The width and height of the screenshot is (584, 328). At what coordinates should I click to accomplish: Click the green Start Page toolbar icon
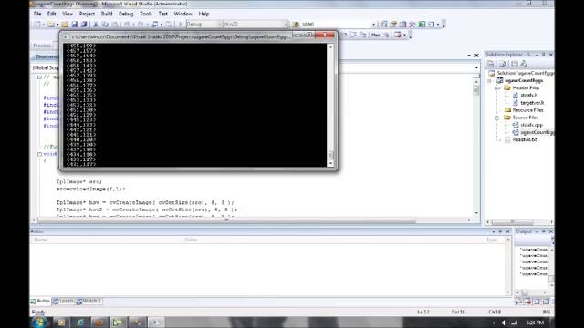(422, 25)
